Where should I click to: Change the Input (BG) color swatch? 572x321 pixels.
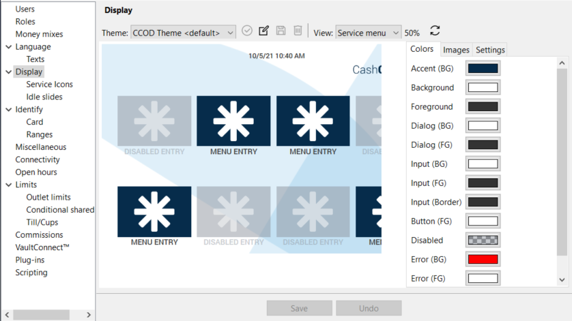[483, 164]
